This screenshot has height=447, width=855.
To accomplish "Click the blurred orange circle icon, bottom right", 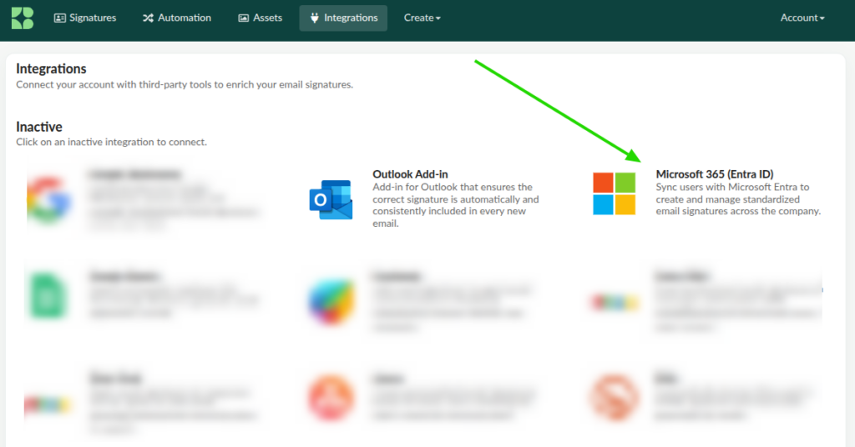I will pyautogui.click(x=614, y=399).
